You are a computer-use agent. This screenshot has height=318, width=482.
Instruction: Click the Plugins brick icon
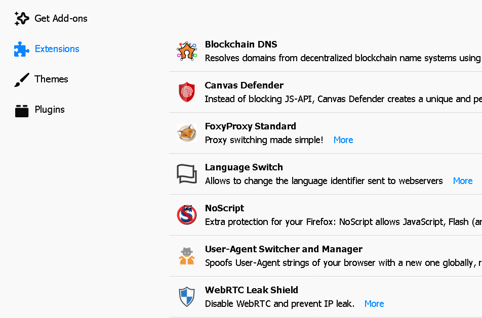tap(22, 110)
